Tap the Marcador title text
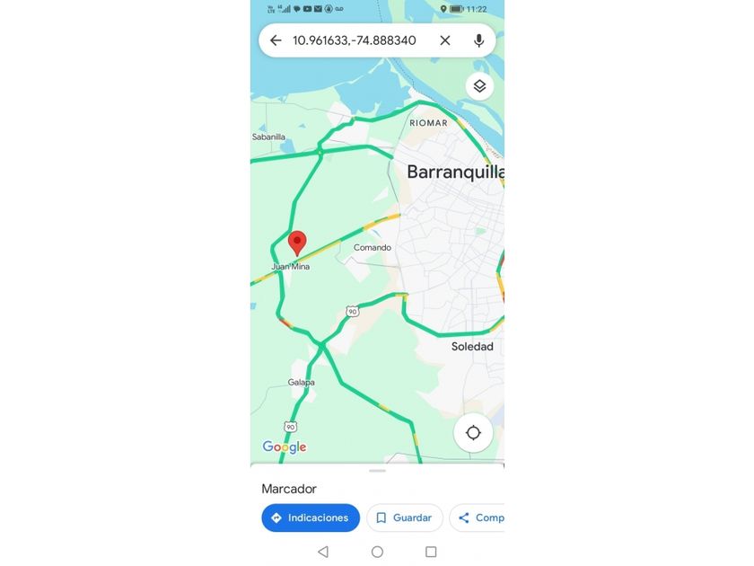Viewport: 754px width, 566px height. tap(289, 489)
